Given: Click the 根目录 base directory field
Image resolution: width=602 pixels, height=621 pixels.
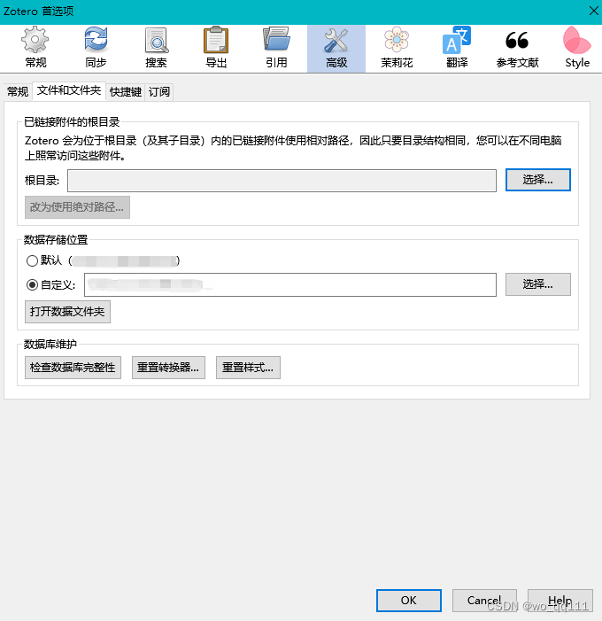Looking at the screenshot, I should click(x=282, y=181).
